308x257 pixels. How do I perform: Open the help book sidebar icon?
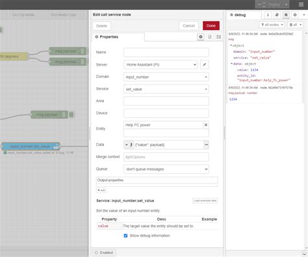(x=277, y=15)
